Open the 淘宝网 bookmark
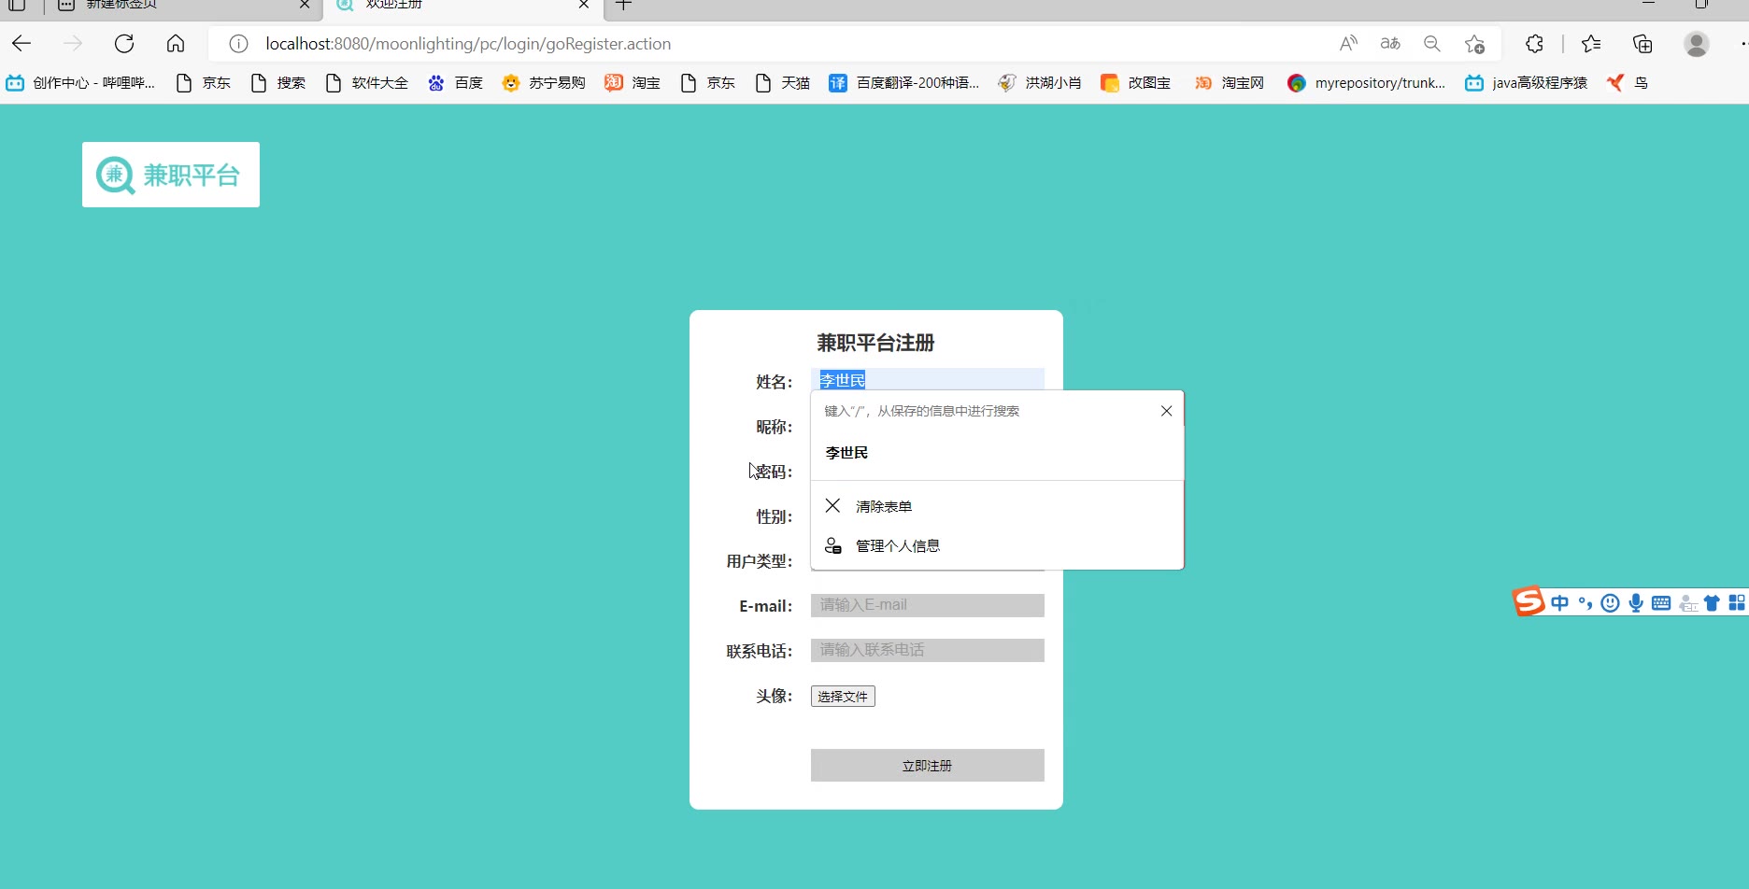This screenshot has height=889, width=1749. click(x=1229, y=83)
